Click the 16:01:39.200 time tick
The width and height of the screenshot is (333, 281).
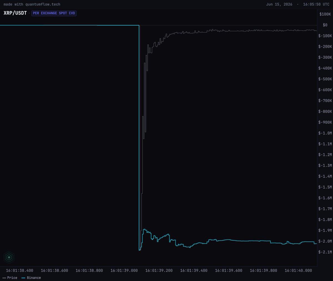click(159, 270)
